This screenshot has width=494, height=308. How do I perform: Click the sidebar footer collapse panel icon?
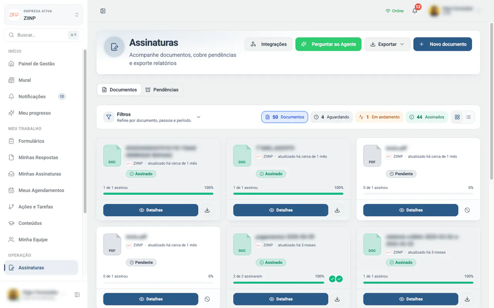pyautogui.click(x=77, y=295)
